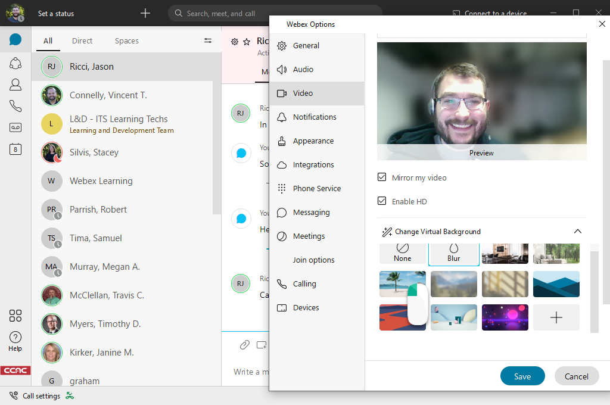Collapse the Change Virtual Background section
This screenshot has width=610, height=405.
578,232
